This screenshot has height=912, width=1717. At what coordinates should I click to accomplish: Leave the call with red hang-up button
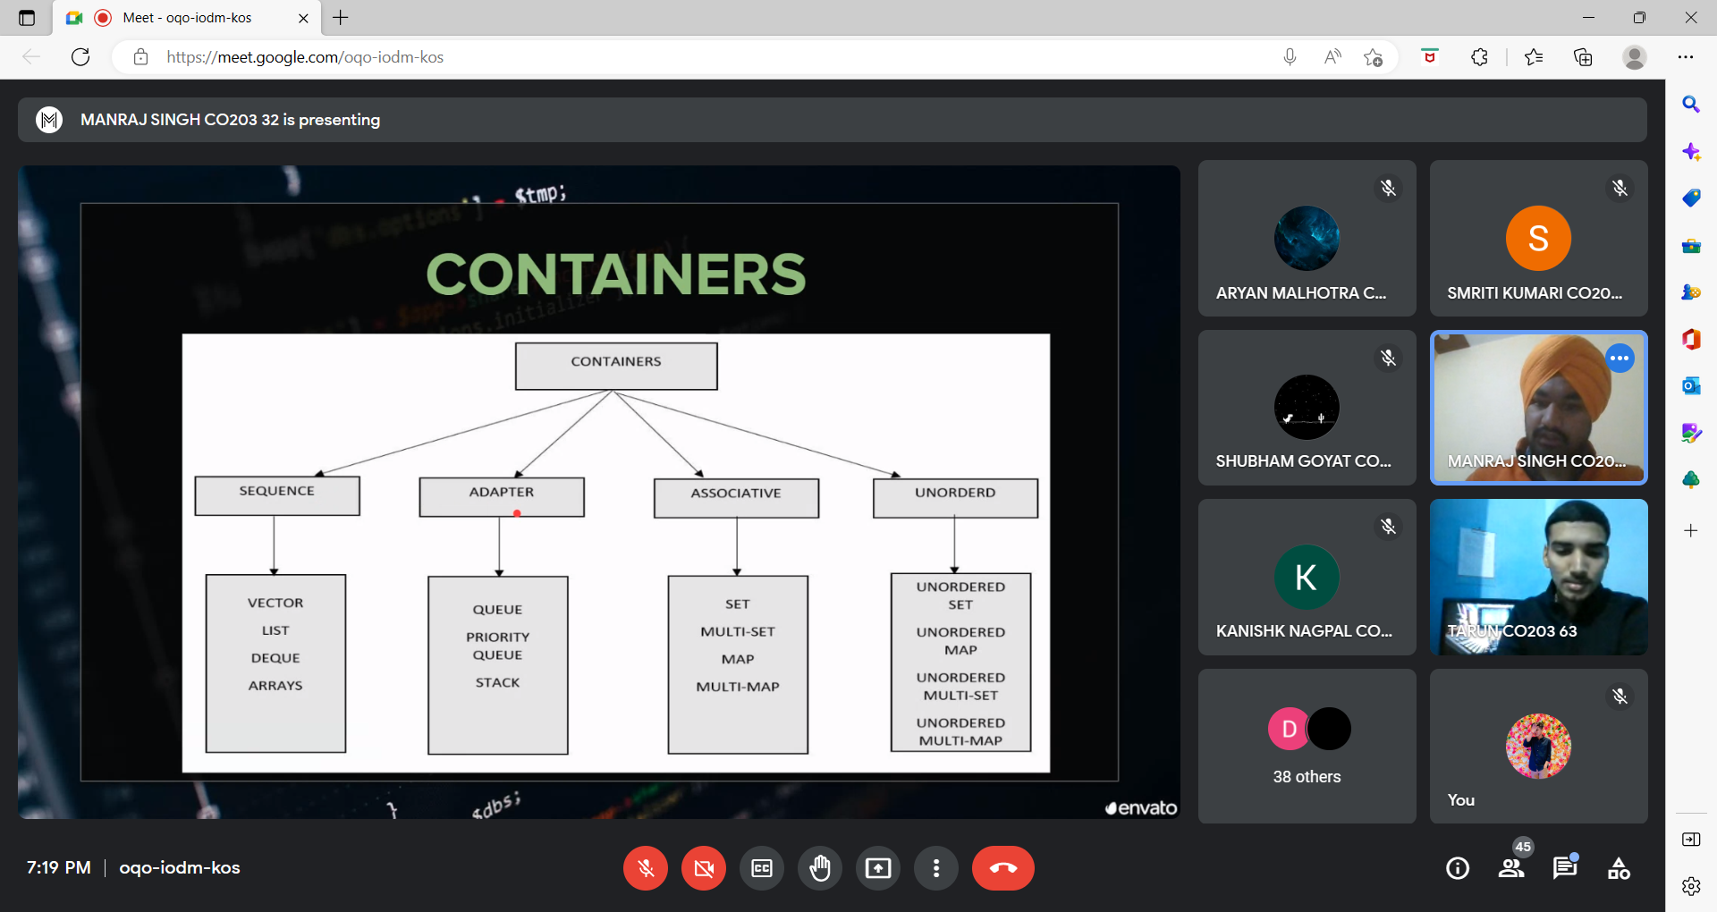pyautogui.click(x=1002, y=868)
